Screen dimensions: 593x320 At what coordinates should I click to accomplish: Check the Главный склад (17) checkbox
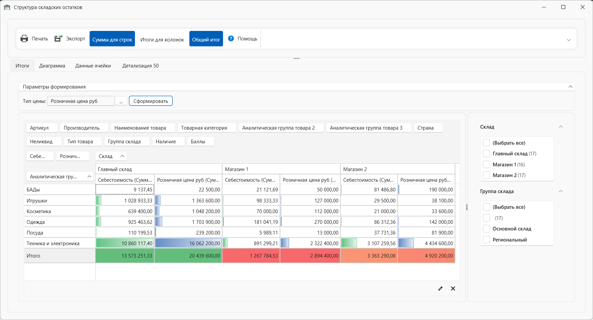tap(486, 153)
